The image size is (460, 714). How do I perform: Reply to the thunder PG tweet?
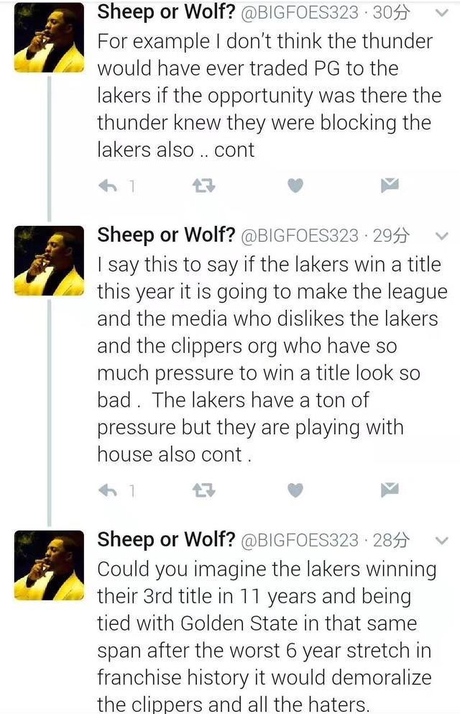point(108,186)
